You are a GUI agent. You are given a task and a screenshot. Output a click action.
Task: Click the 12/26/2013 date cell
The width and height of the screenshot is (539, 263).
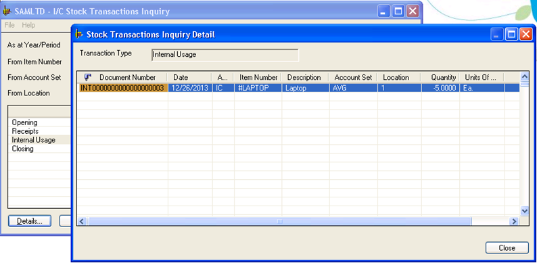click(190, 88)
